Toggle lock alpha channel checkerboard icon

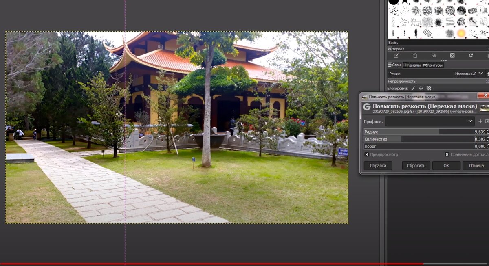coord(429,88)
